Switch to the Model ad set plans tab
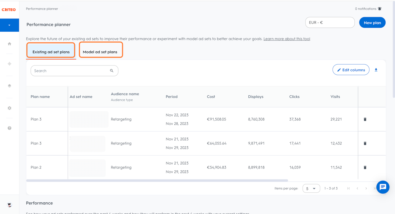The image size is (395, 214). pyautogui.click(x=100, y=52)
